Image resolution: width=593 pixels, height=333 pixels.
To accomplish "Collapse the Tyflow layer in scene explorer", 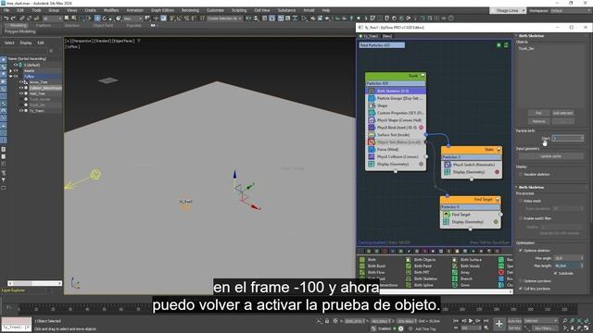I will click(x=10, y=76).
